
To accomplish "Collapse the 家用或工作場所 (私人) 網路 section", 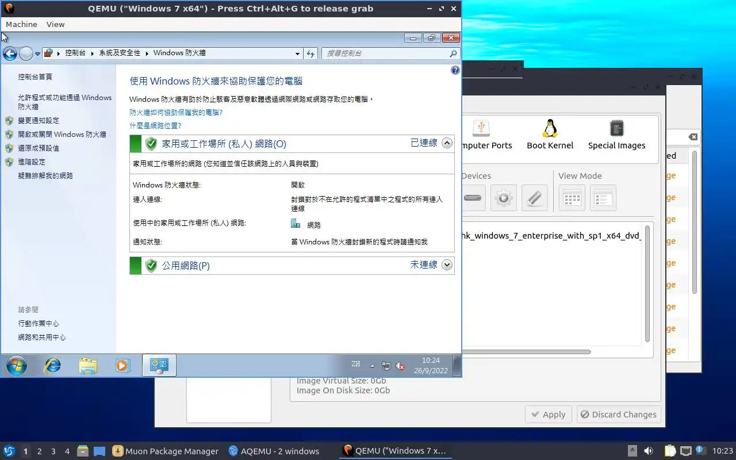I will pos(447,143).
